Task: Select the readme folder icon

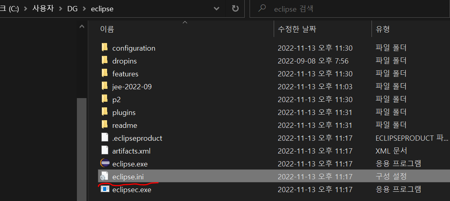Action: pos(105,125)
